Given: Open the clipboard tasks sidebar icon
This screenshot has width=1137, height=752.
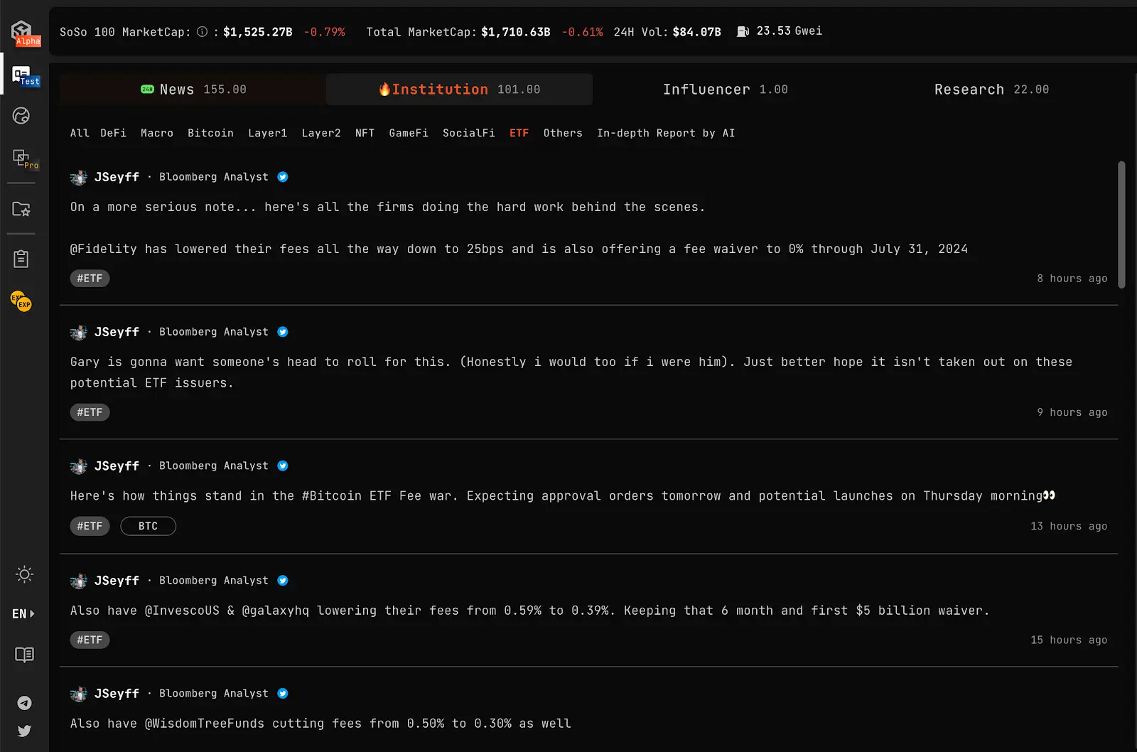Looking at the screenshot, I should click(21, 259).
